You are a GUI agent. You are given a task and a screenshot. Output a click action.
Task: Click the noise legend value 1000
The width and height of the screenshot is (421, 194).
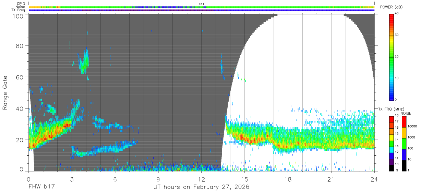(412, 137)
